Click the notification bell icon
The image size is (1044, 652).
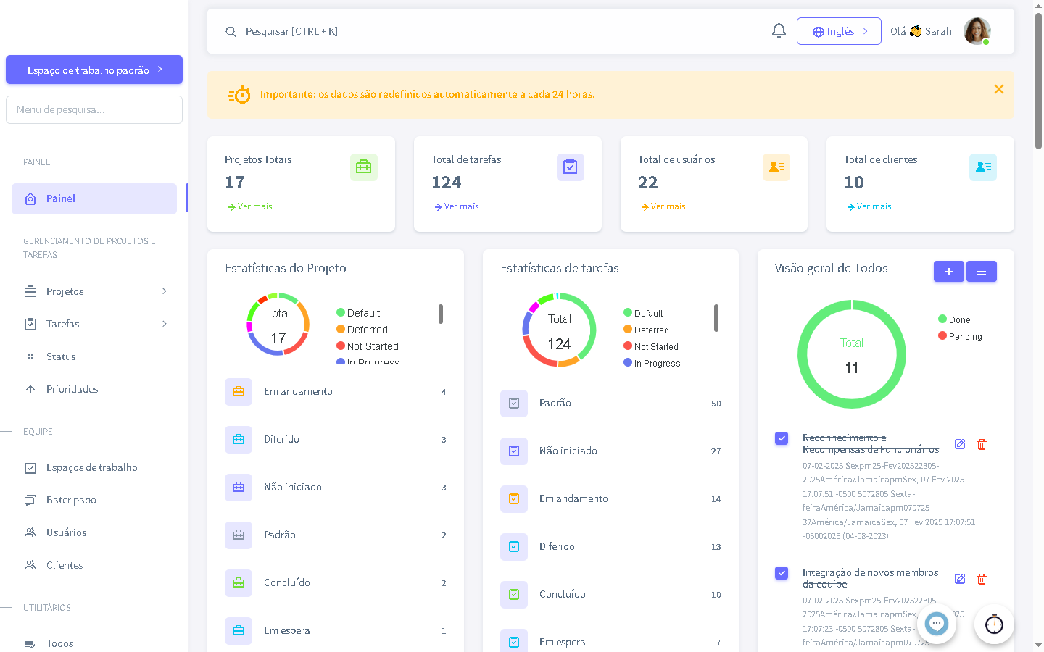coord(779,31)
